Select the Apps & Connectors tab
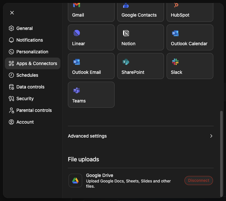 point(32,63)
